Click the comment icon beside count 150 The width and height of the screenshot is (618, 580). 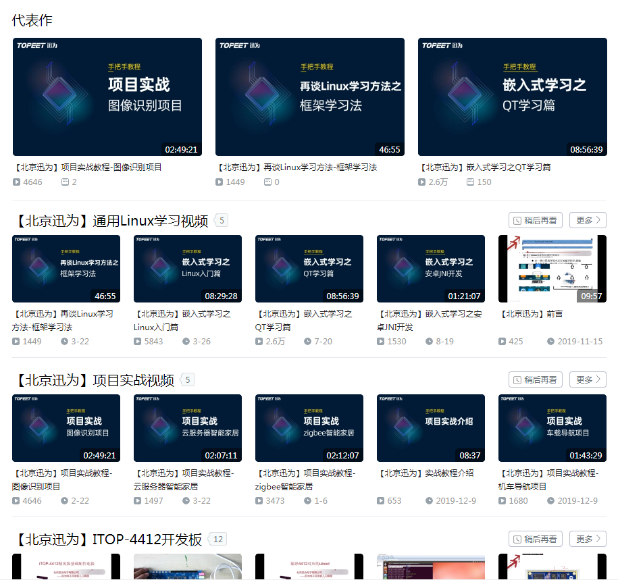(470, 182)
